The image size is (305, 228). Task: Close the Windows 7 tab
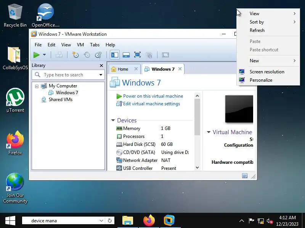click(x=180, y=69)
